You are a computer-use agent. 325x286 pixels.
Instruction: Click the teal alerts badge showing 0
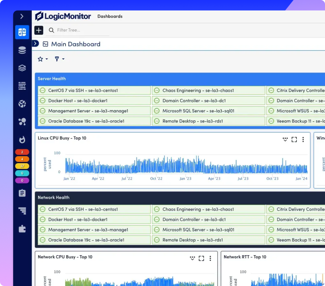coord(22,173)
